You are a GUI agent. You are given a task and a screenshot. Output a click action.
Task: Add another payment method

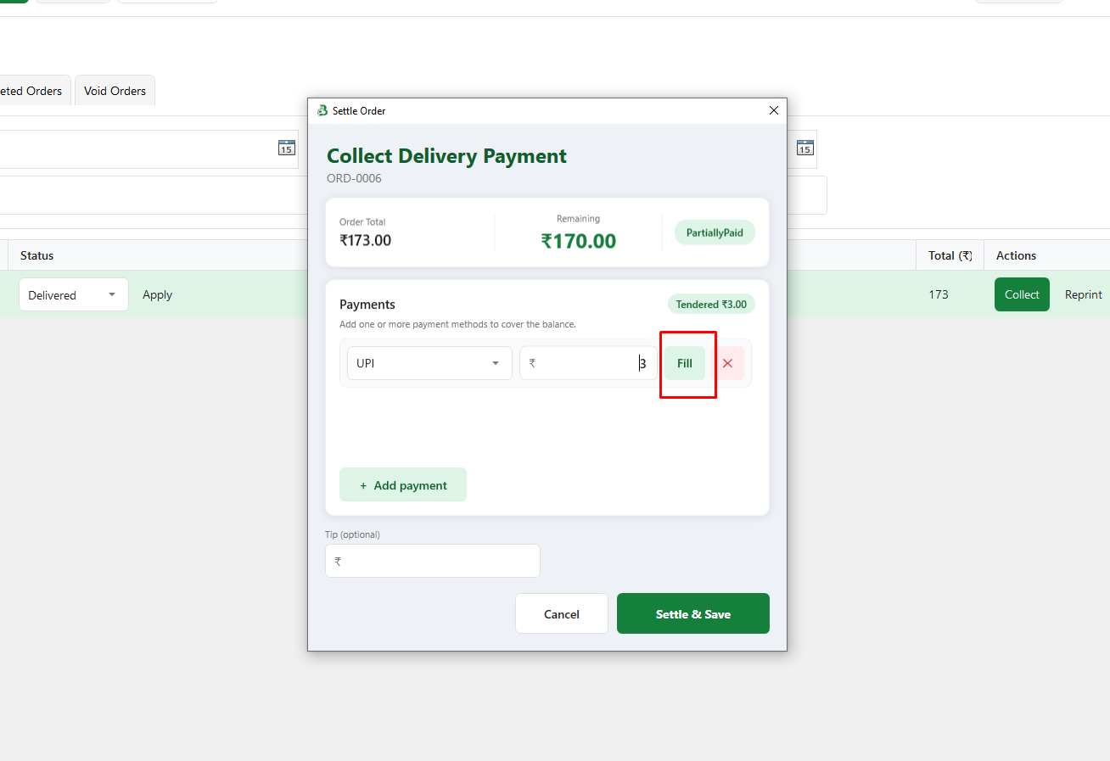pos(403,484)
